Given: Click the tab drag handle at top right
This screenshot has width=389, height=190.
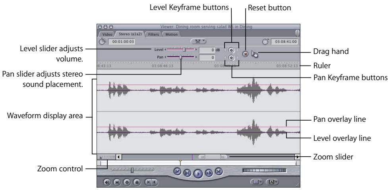Looking at the screenshot, I should (297, 33).
